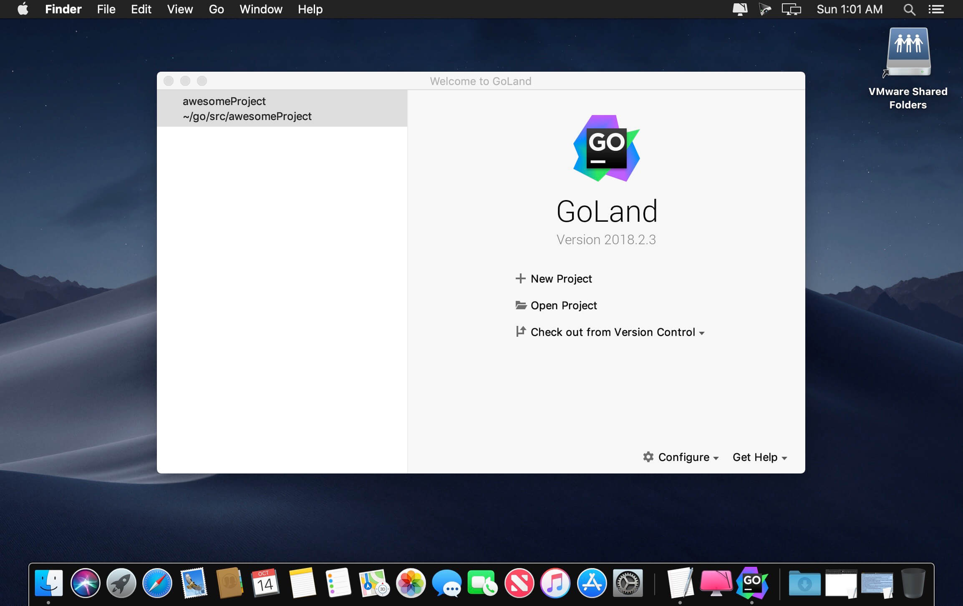
Task: Launch Safari from the Dock
Action: (x=157, y=583)
